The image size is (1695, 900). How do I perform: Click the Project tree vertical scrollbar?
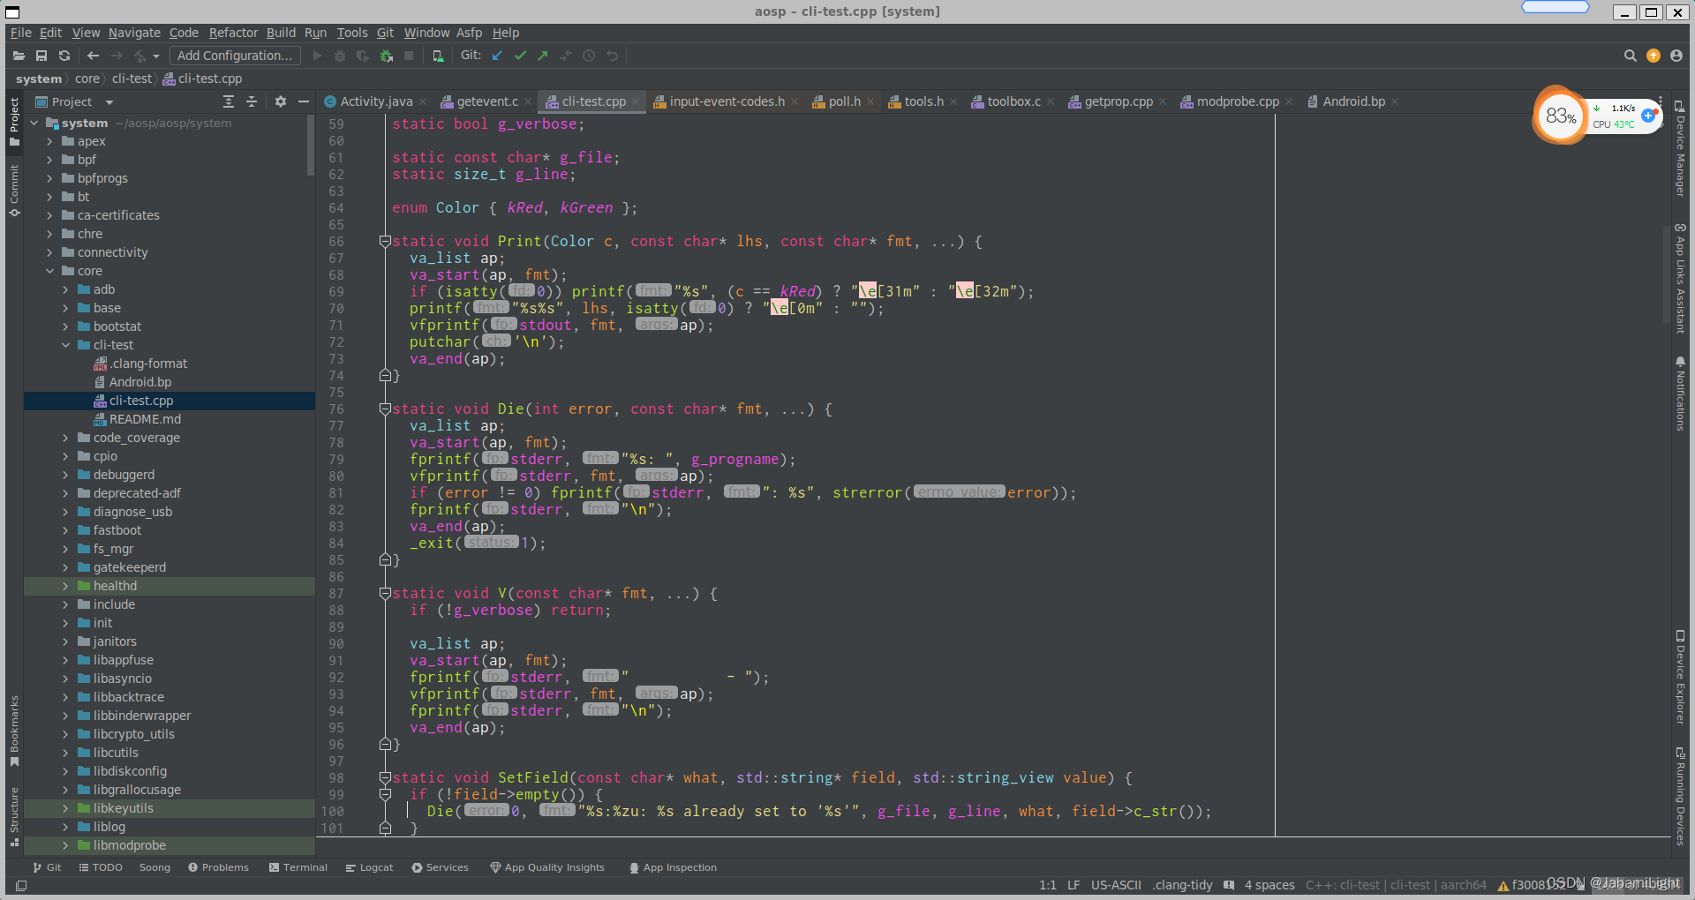(x=311, y=146)
